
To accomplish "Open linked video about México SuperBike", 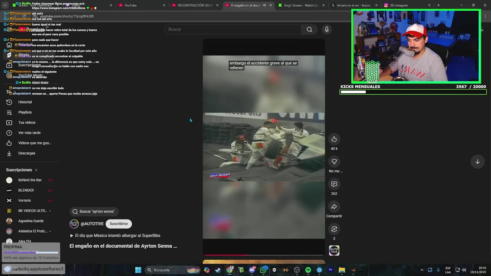I will 115,236.
